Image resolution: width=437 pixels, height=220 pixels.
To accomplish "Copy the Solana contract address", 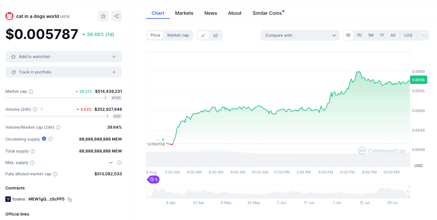I will (70, 200).
